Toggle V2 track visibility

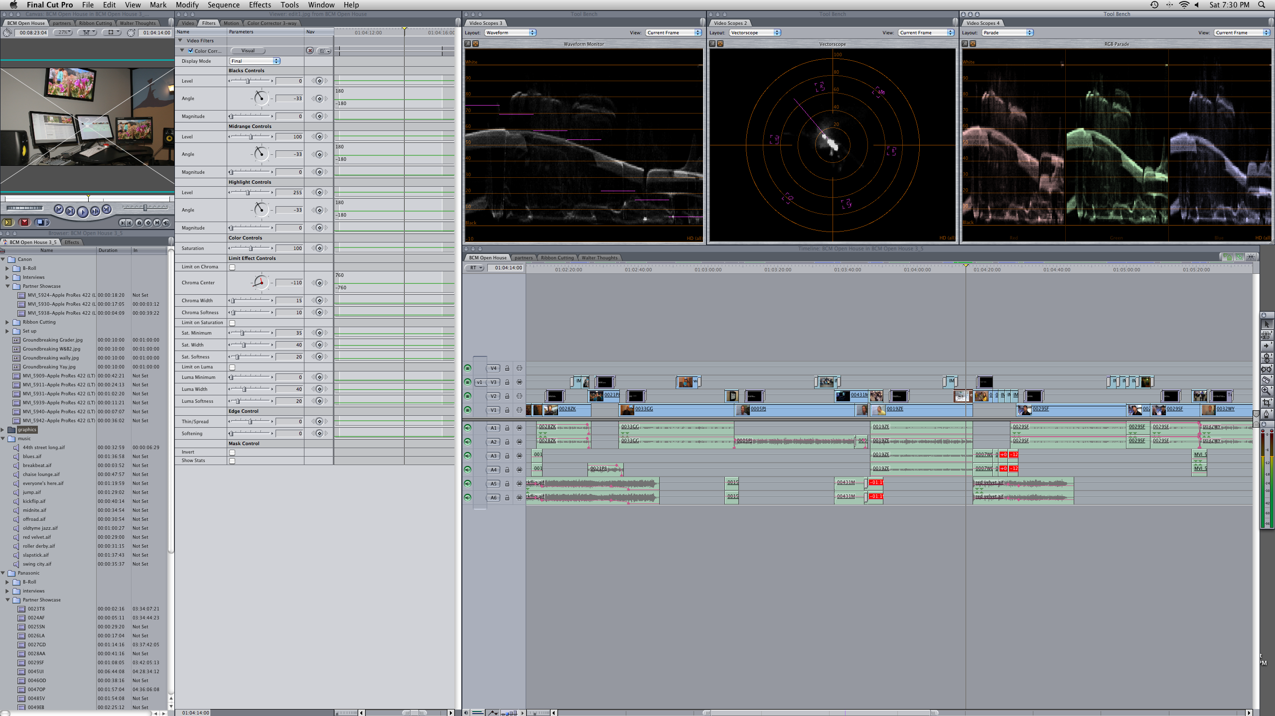coord(467,396)
